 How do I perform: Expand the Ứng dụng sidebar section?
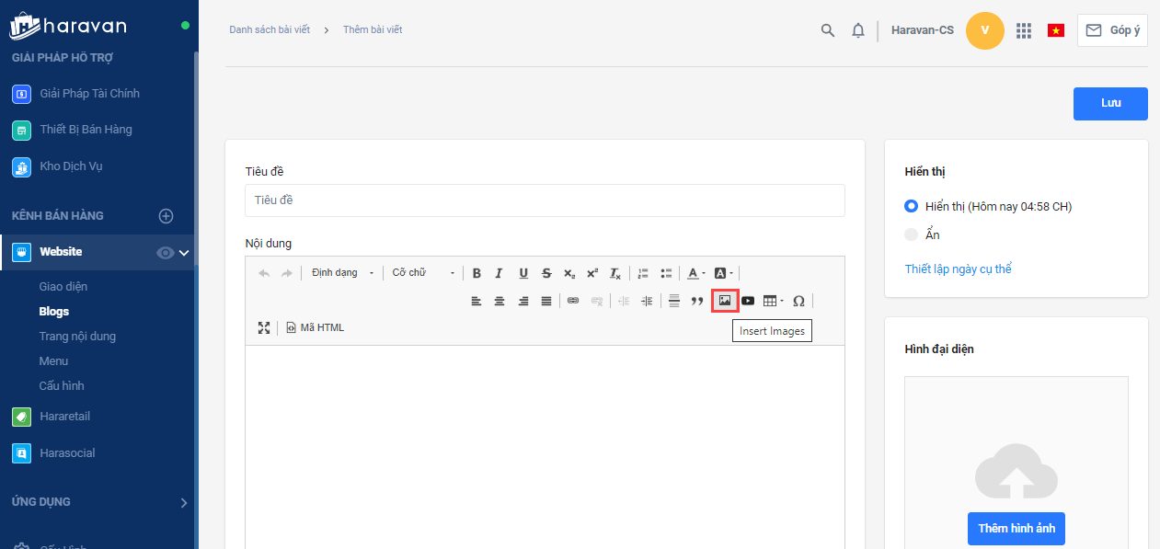(x=183, y=502)
